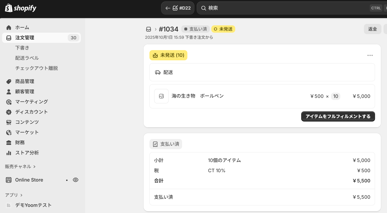Image resolution: width=387 pixels, height=213 pixels.
Task: Click the 顧客管理 person icon
Action: (9, 91)
